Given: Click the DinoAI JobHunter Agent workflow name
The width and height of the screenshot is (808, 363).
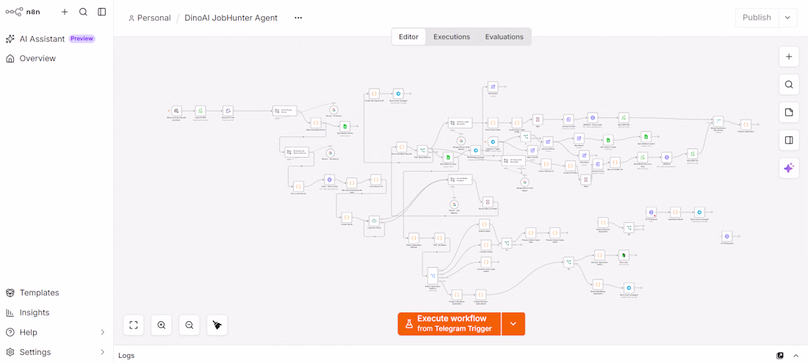Looking at the screenshot, I should tap(231, 18).
